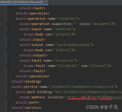
Task: Click the soap:operation soapAction line
Action: (x=67, y=24)
